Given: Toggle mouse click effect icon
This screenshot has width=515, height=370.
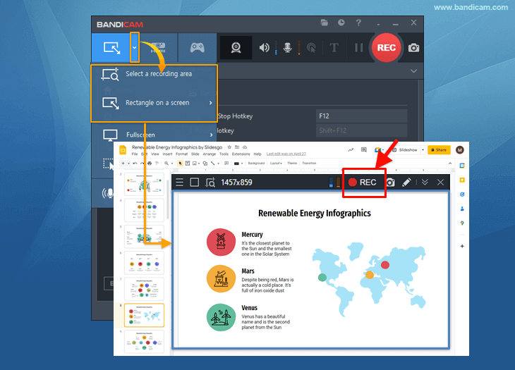Looking at the screenshot, I should tap(311, 48).
